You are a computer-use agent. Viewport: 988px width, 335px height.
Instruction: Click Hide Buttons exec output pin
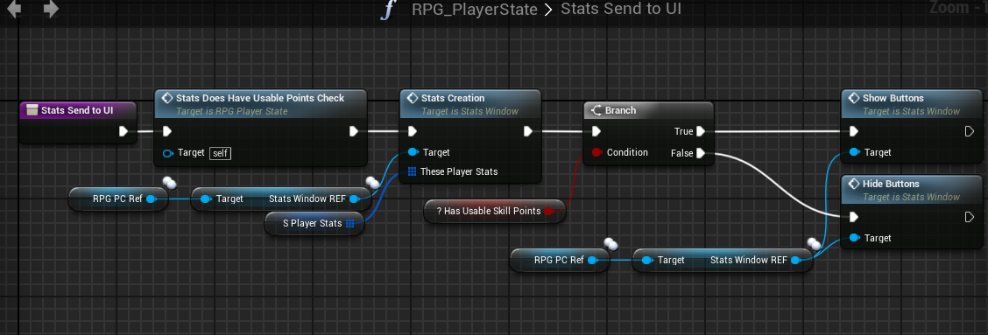(x=970, y=217)
